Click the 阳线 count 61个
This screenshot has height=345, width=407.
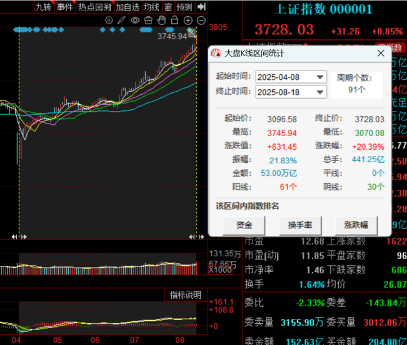tap(288, 187)
